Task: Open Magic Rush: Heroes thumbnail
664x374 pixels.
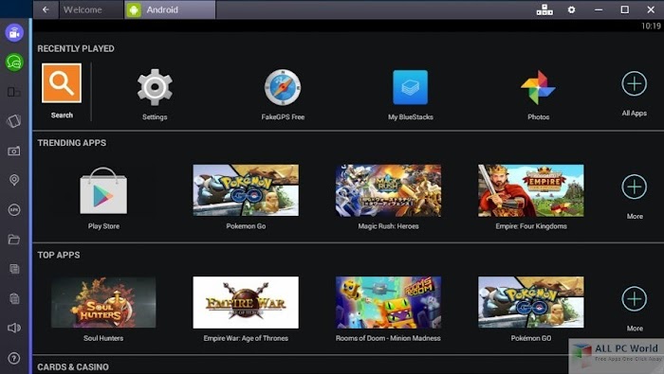Action: [388, 190]
